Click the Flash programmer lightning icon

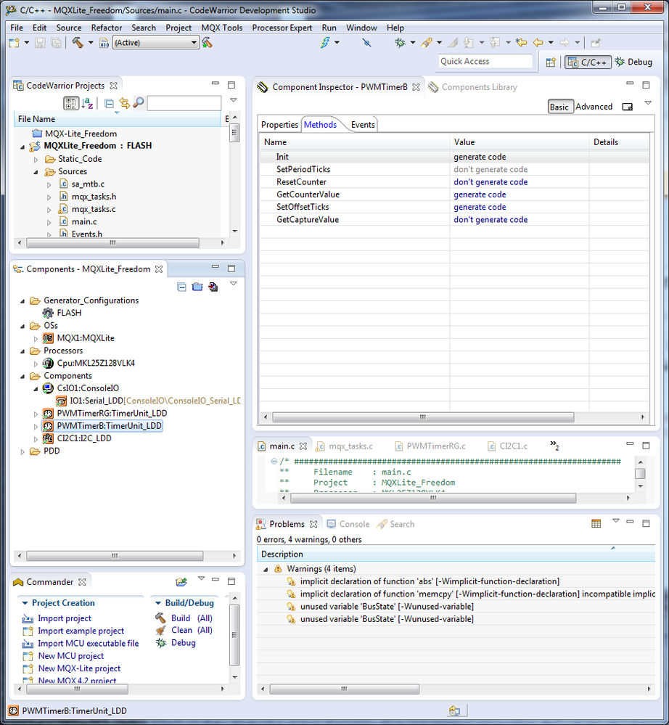coord(325,43)
